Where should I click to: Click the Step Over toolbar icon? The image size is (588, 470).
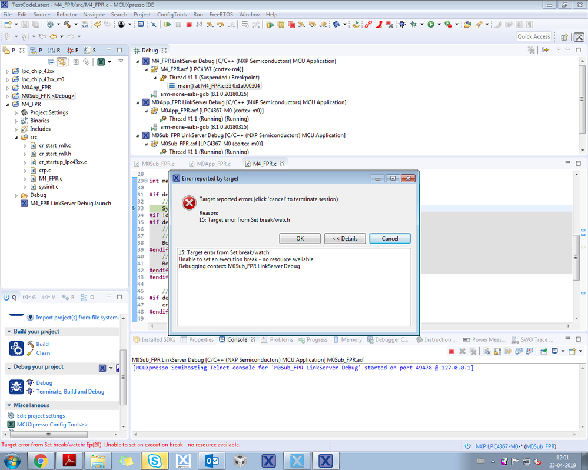(221, 24)
